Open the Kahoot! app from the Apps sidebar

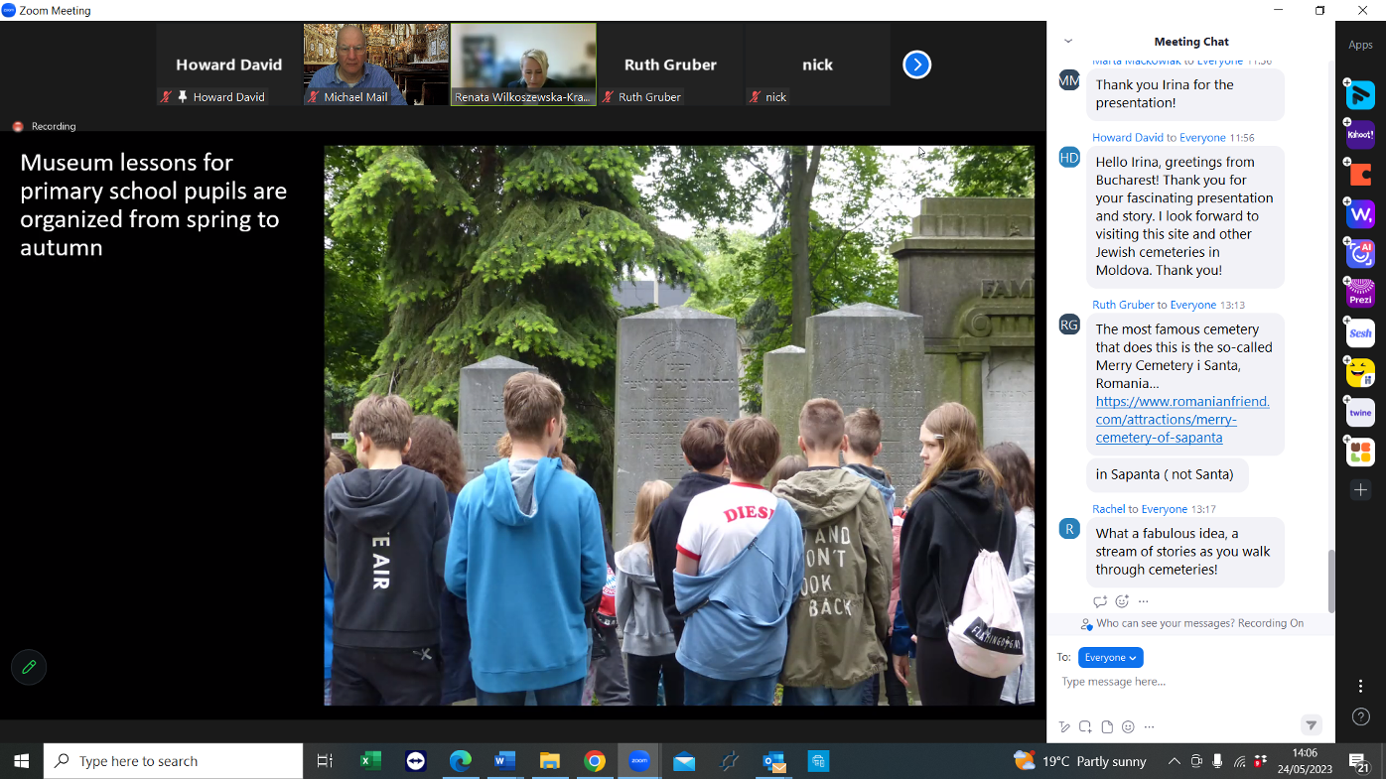1359,134
